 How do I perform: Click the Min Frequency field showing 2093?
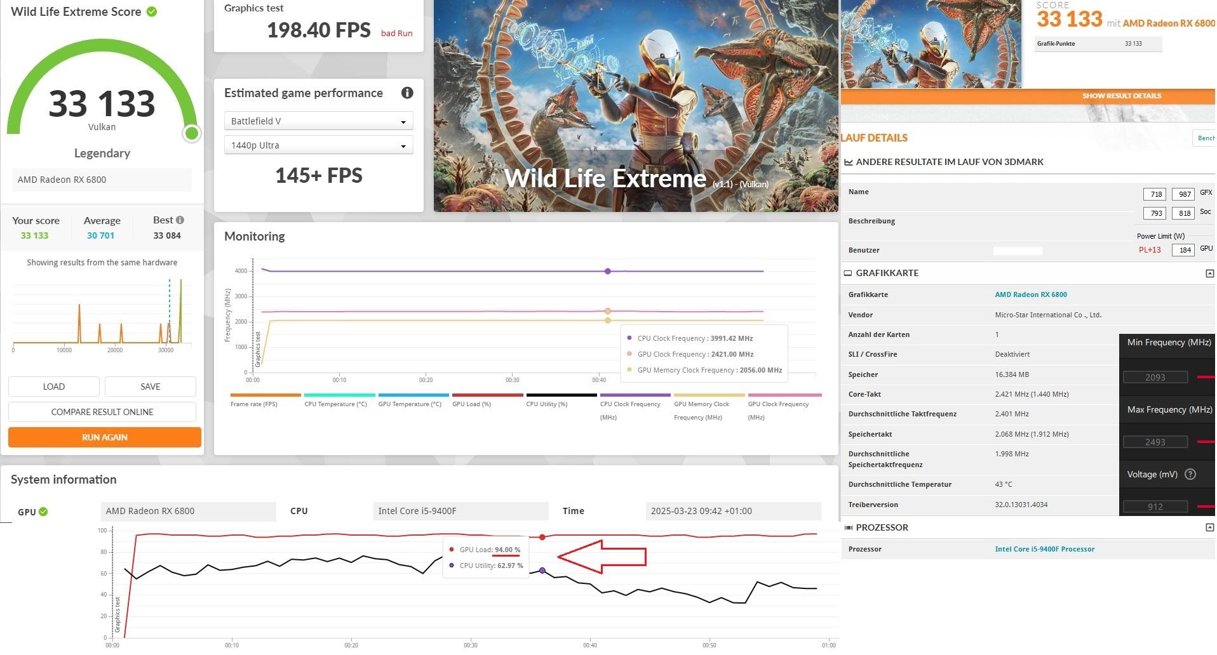1155,377
